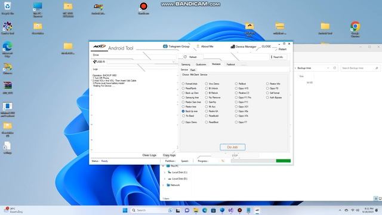Image resolution: width=382 pixels, height=215 pixels.
Task: Select the Fix Band radio option
Action: coord(183,116)
